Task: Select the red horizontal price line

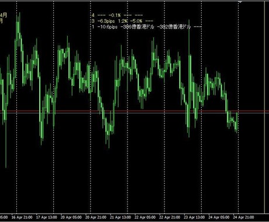Action: point(134,111)
